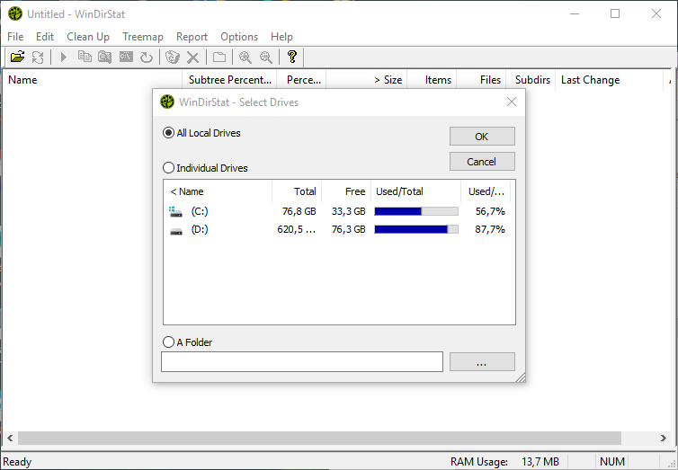Click the X delete permanently toolbar icon

[x=192, y=58]
